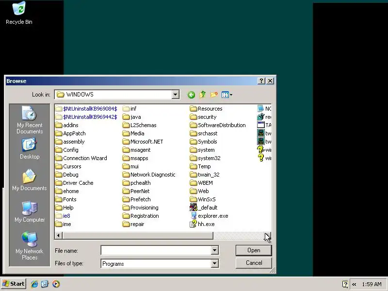Select the hh.exe file
The height and width of the screenshot is (291, 388).
[202, 224]
